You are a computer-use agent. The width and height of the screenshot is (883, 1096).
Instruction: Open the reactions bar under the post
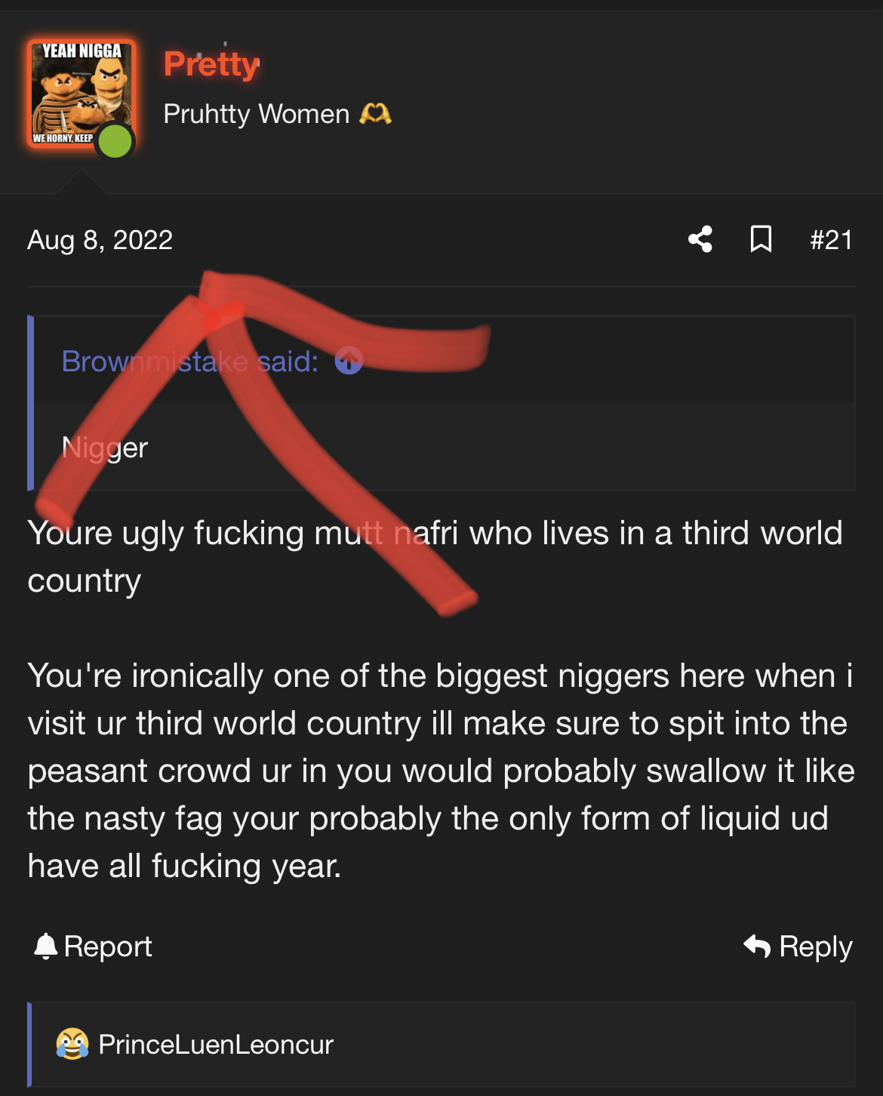click(441, 1045)
